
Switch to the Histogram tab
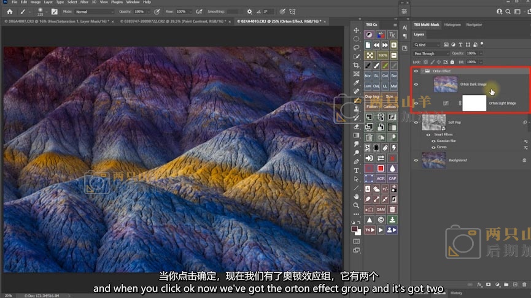click(452, 25)
